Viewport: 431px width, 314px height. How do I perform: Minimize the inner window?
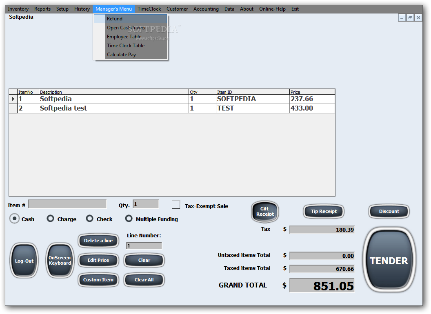click(402, 18)
